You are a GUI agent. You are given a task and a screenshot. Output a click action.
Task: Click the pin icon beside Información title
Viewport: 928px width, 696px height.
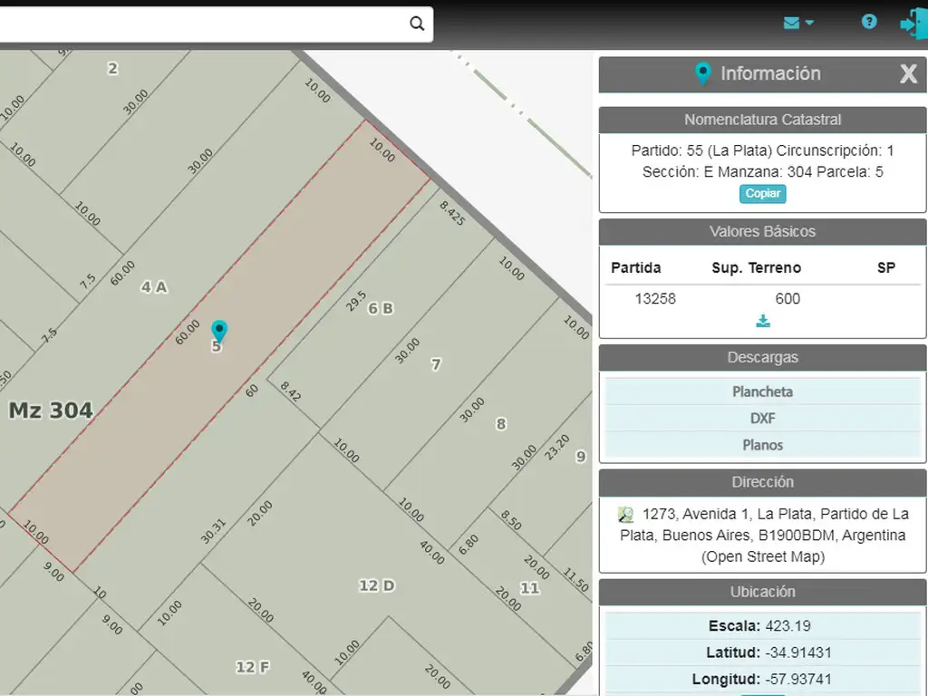click(x=702, y=74)
